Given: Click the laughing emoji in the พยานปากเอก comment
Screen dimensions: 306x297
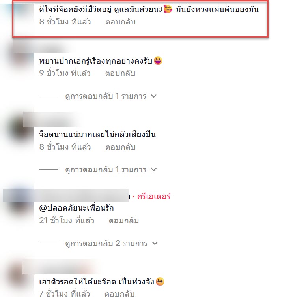Looking at the screenshot, I should click(158, 61).
